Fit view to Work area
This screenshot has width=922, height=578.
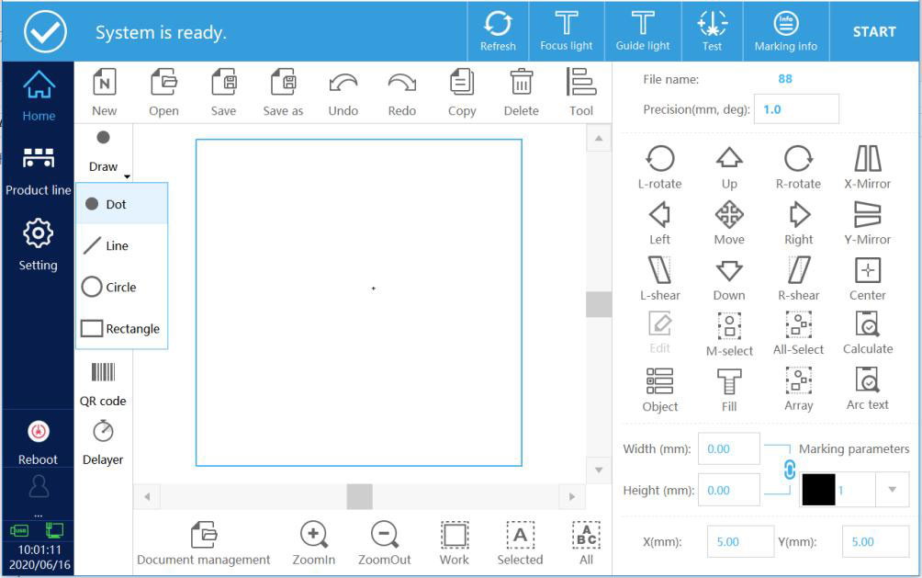pyautogui.click(x=455, y=543)
